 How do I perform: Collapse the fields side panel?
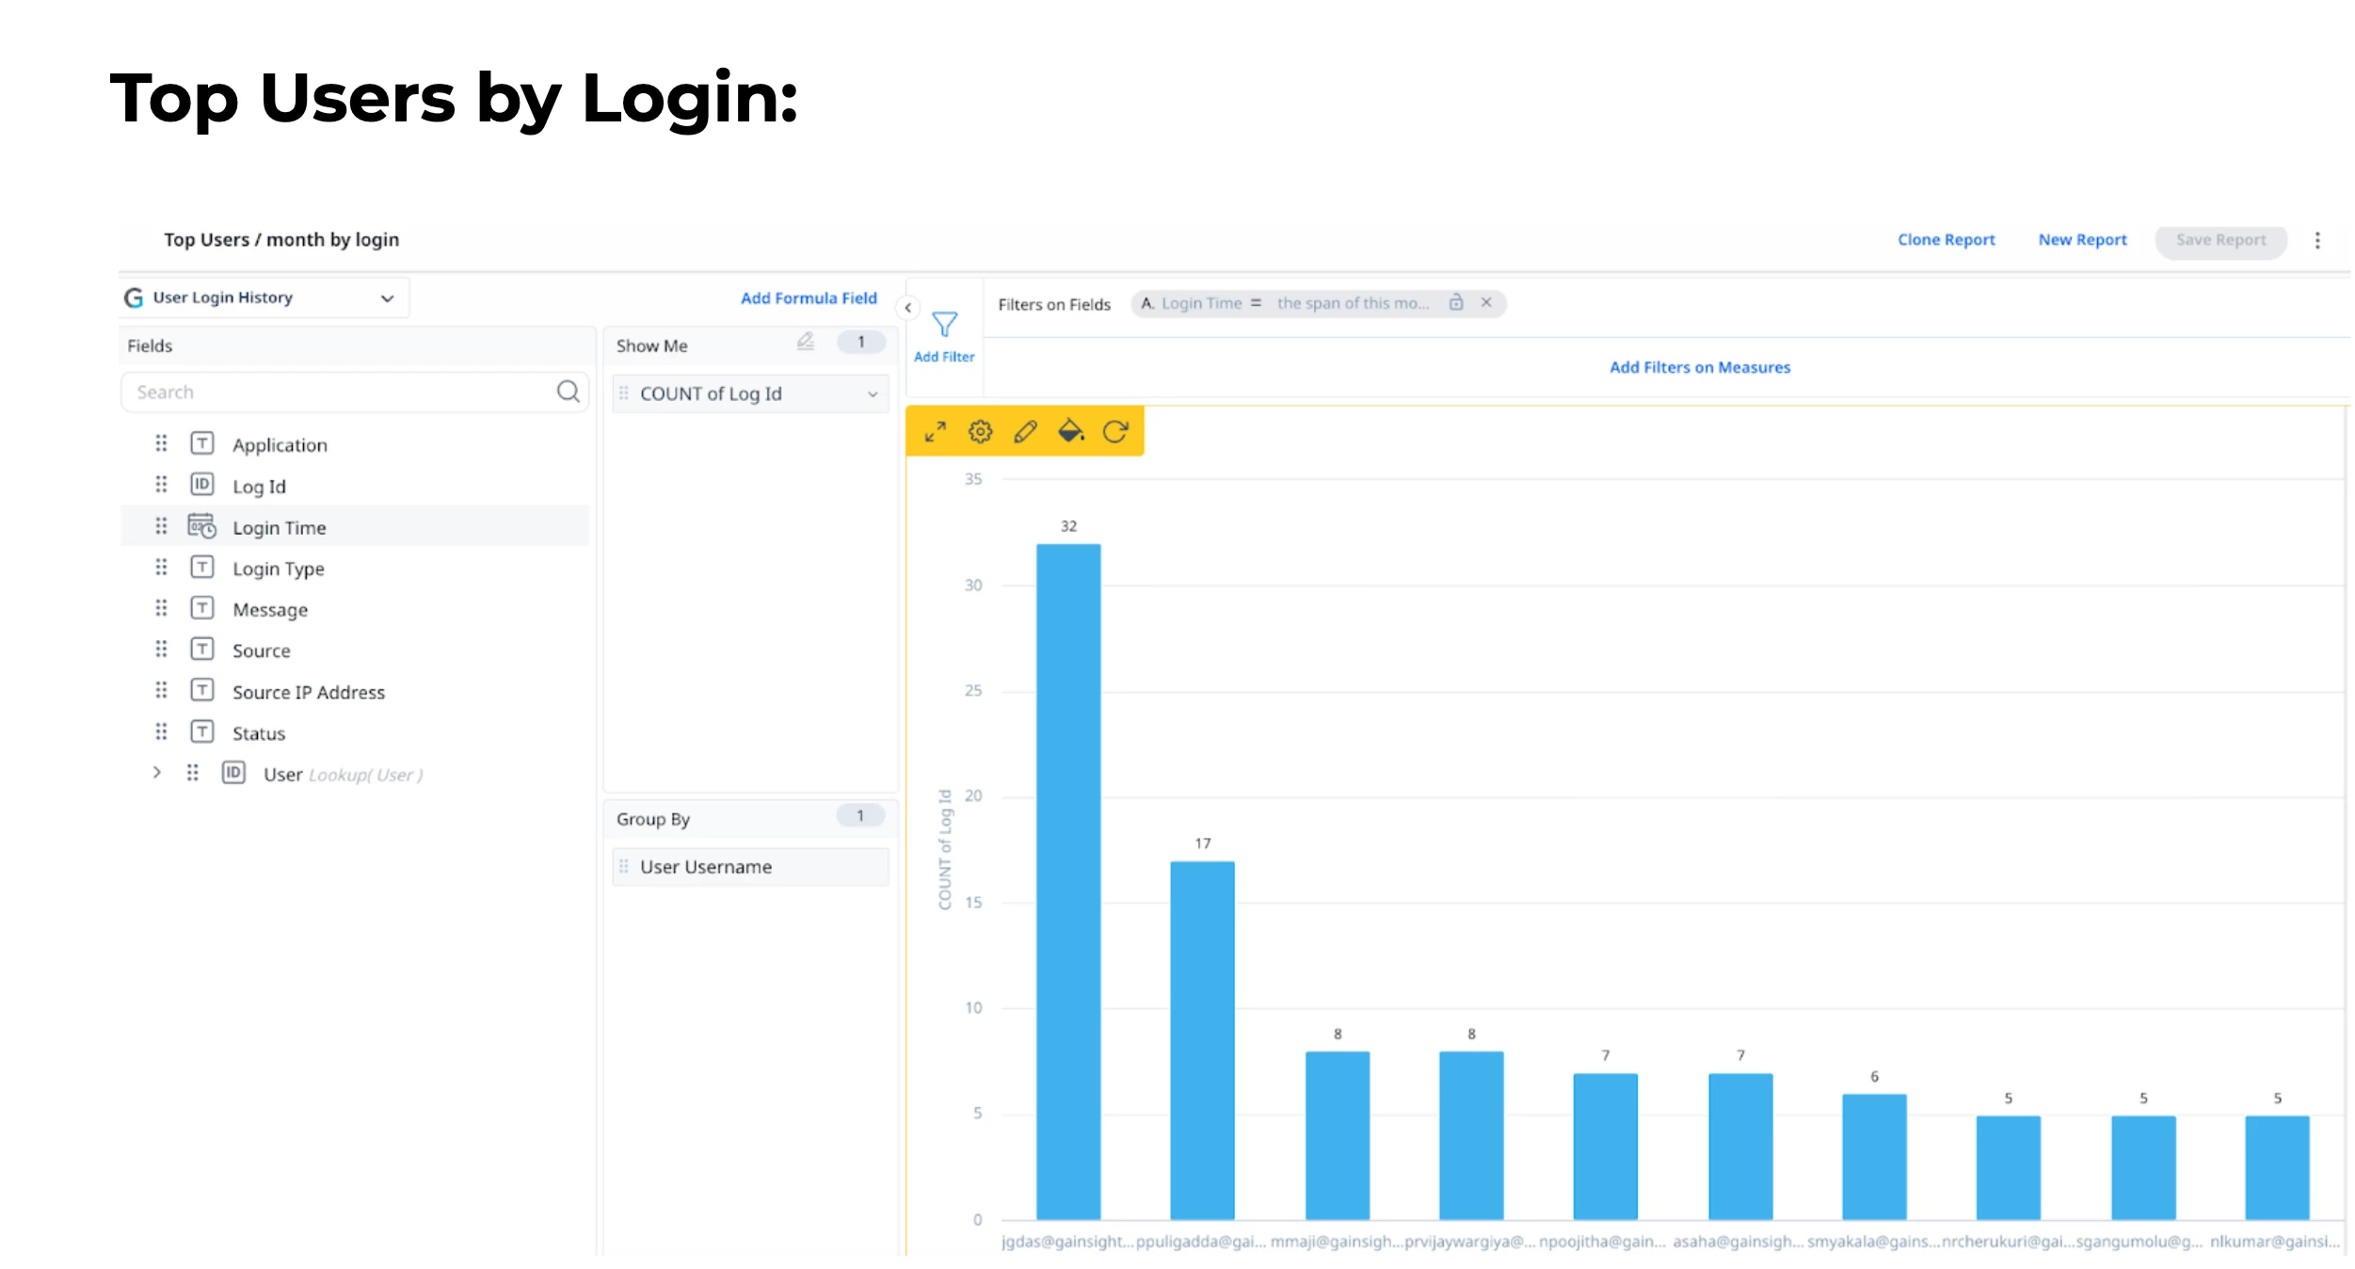click(x=907, y=308)
